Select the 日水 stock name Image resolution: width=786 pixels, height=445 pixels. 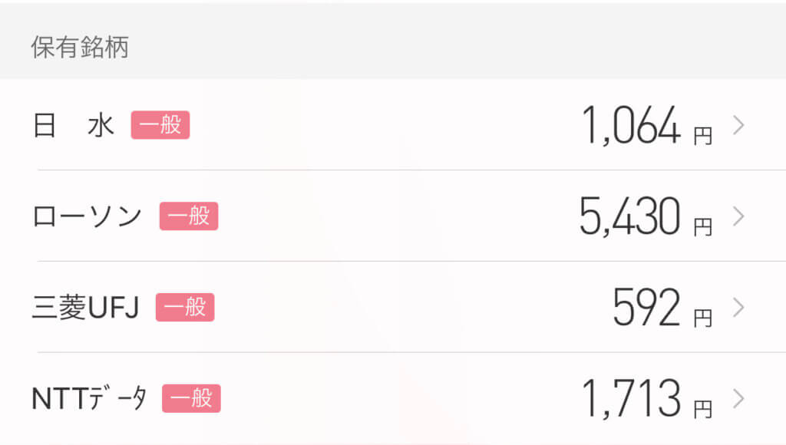tap(74, 125)
